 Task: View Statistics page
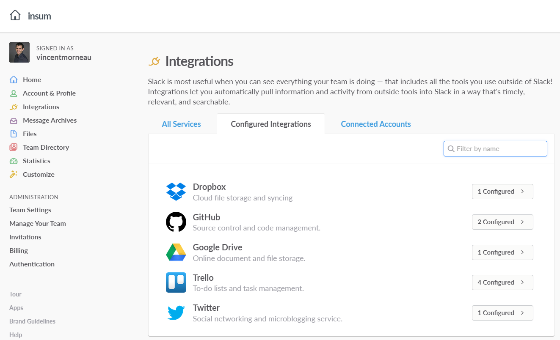[36, 161]
